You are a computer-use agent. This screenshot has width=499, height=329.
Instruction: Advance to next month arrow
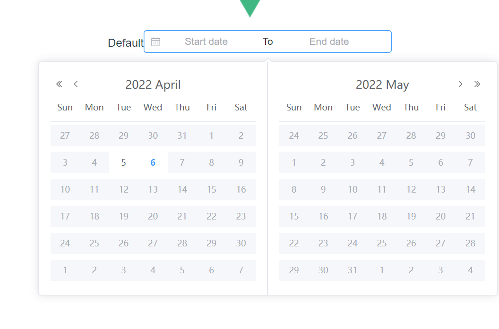point(460,84)
